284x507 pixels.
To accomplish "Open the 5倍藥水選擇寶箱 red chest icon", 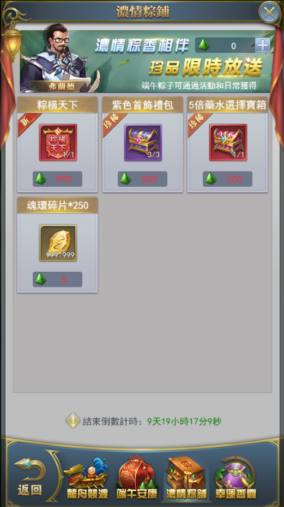I will tap(228, 142).
